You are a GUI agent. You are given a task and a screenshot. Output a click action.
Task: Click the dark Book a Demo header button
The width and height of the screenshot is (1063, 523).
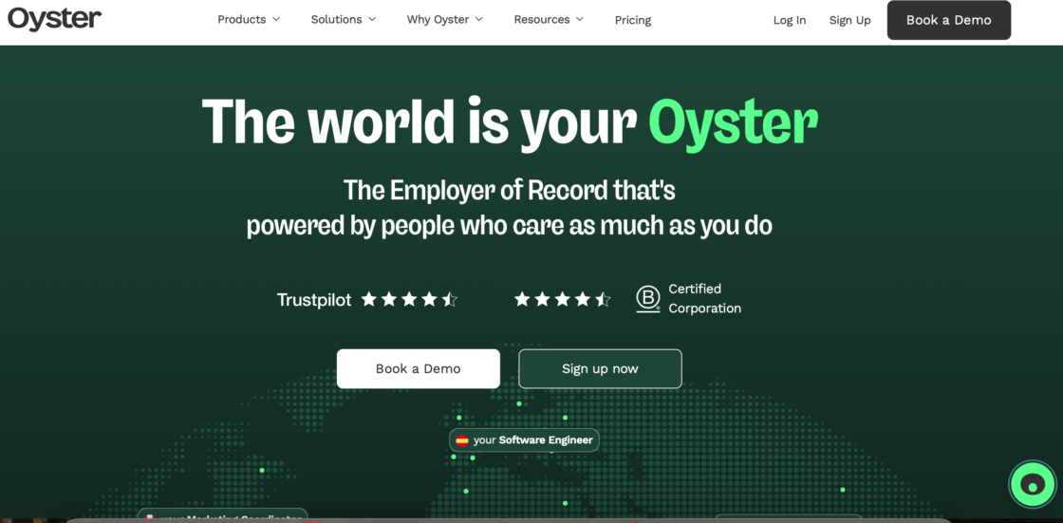948,20
